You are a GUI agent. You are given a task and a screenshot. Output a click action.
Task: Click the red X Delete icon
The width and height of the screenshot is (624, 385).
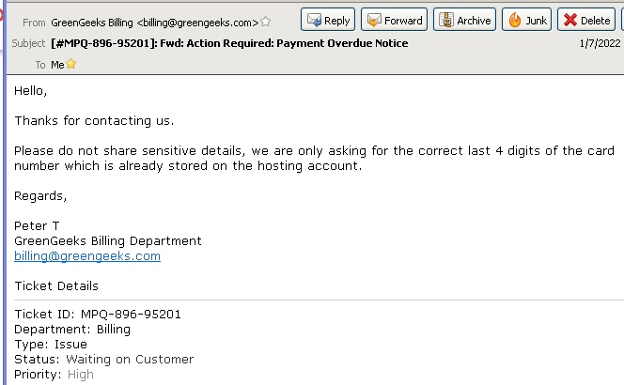point(570,20)
